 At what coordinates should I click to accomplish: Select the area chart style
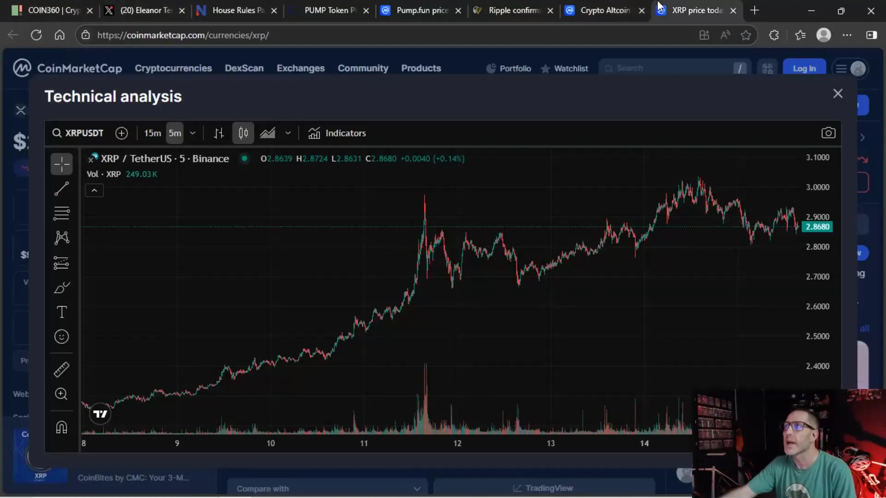(x=268, y=133)
